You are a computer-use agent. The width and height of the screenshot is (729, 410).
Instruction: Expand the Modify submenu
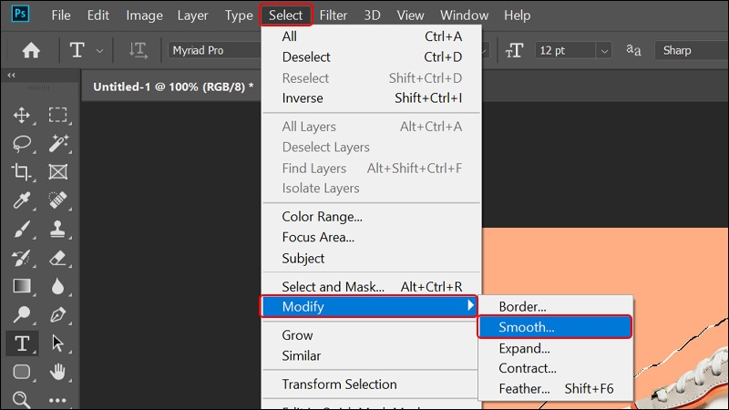point(369,307)
